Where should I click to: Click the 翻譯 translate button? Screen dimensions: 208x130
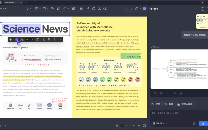pos(168,104)
